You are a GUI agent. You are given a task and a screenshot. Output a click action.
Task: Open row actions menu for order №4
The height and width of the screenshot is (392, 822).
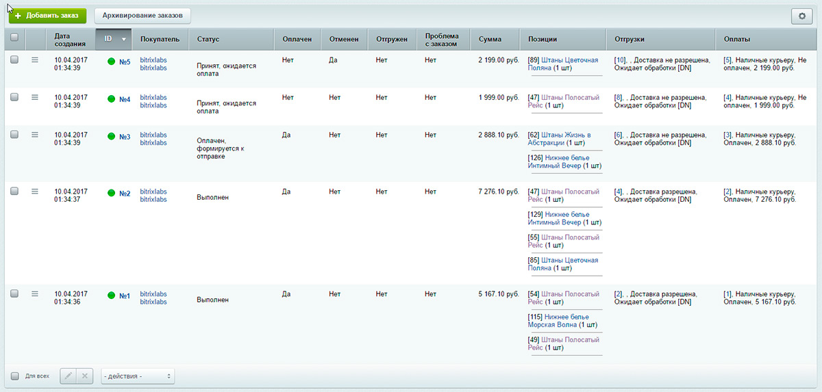coord(35,97)
